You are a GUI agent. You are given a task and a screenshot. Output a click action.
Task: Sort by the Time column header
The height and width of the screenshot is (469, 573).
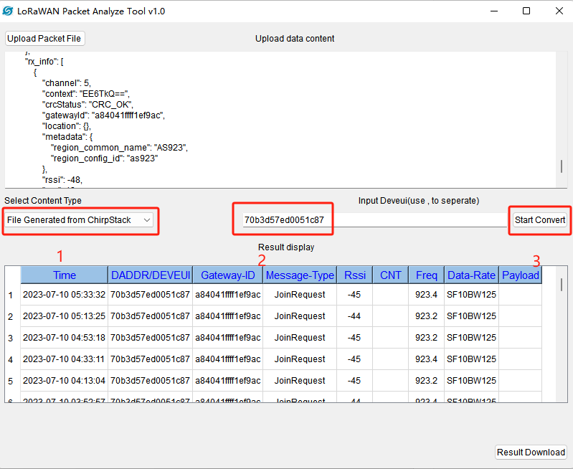click(65, 275)
